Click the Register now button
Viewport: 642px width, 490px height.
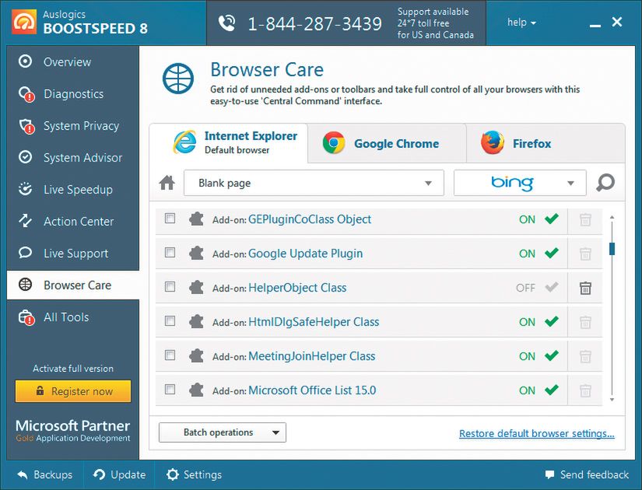click(x=73, y=391)
